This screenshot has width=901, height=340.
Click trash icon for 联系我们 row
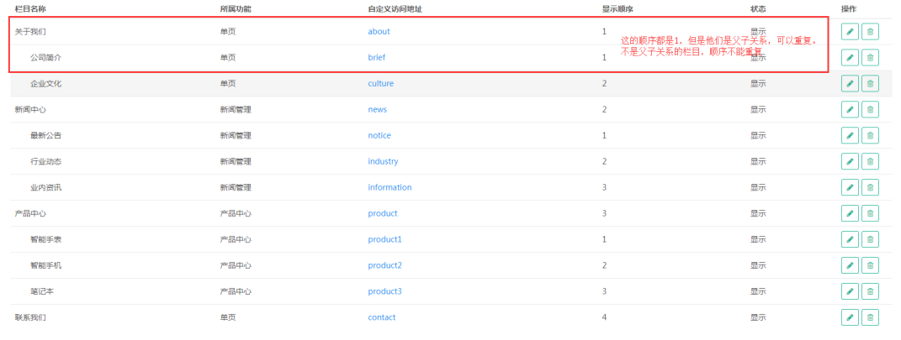[870, 317]
